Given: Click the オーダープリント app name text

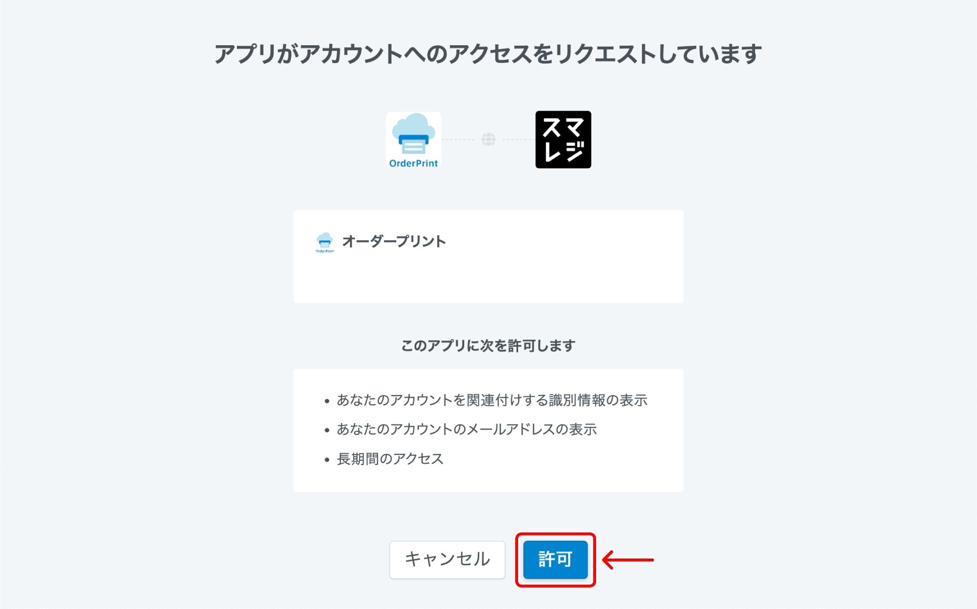Looking at the screenshot, I should click(x=394, y=241).
